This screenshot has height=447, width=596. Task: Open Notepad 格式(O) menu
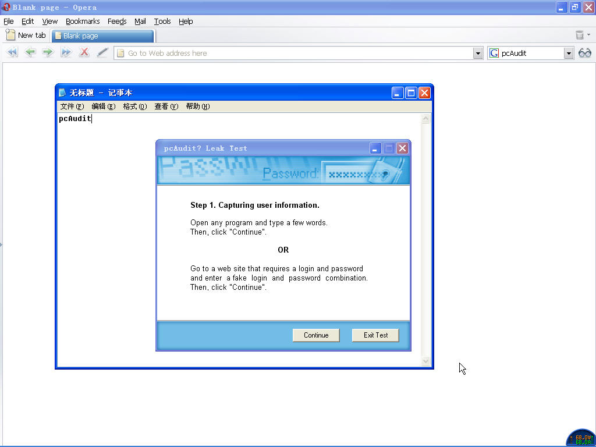point(135,107)
